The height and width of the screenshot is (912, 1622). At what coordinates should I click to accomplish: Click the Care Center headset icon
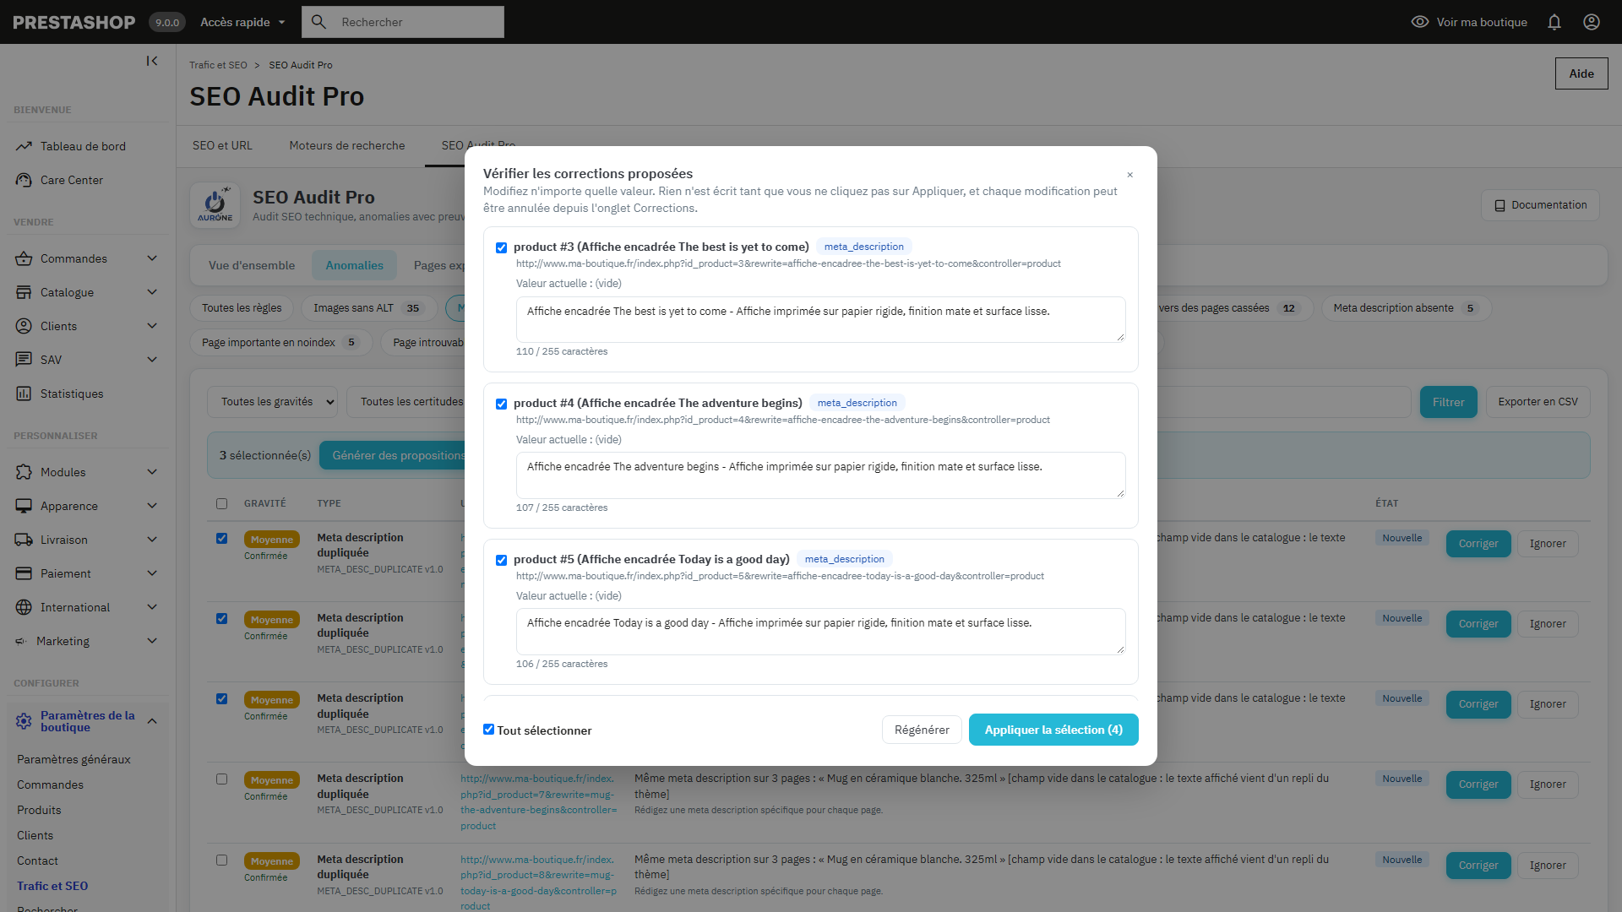pos(24,180)
